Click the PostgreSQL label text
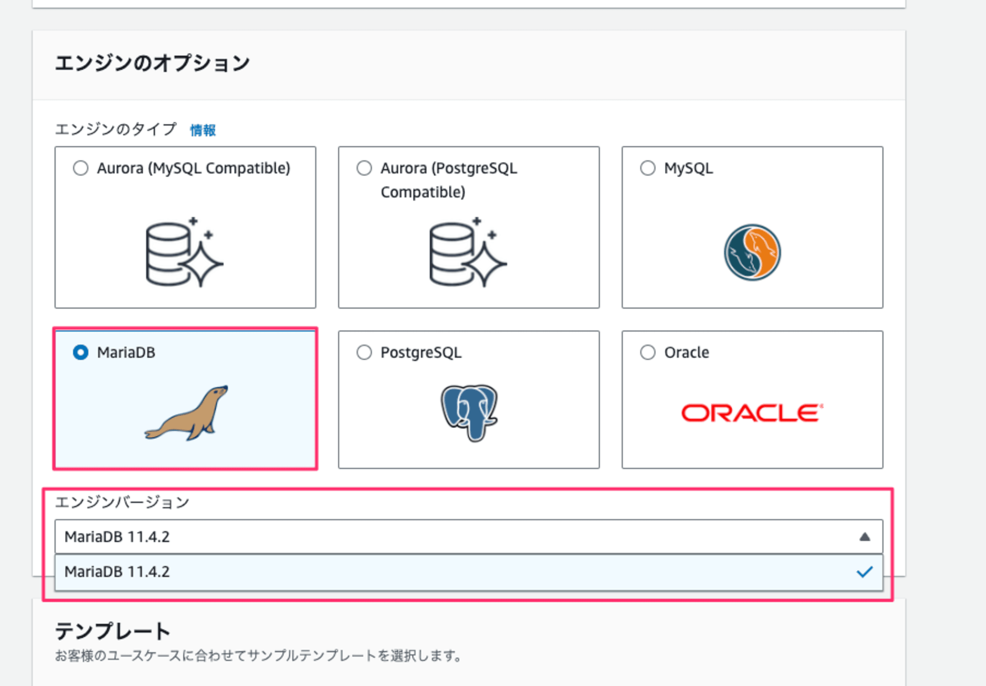Image resolution: width=986 pixels, height=686 pixels. [x=421, y=353]
